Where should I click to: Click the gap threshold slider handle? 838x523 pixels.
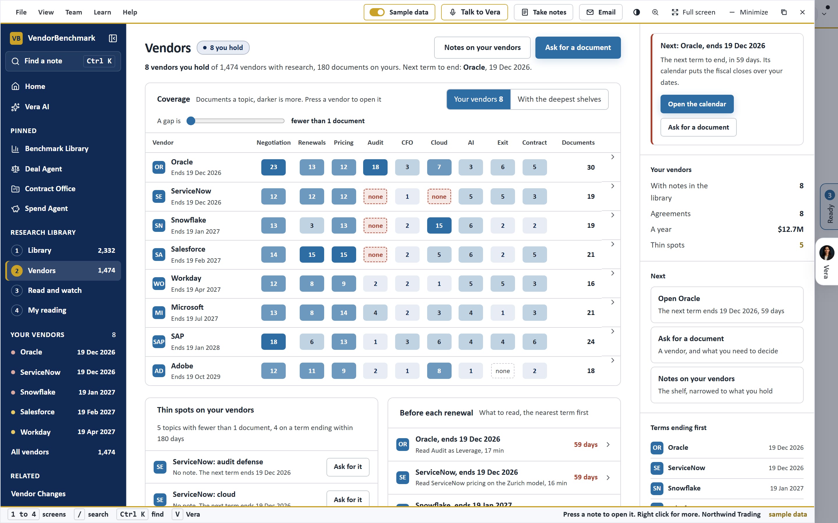coord(191,121)
